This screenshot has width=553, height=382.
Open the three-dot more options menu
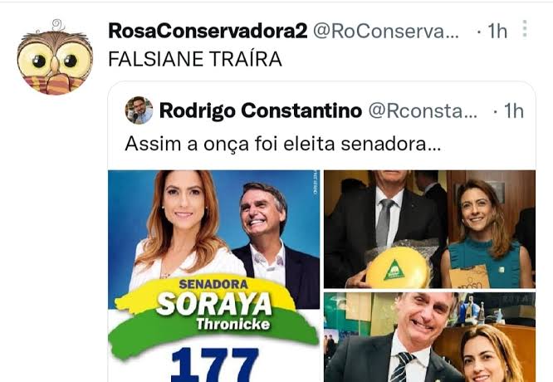click(x=525, y=28)
